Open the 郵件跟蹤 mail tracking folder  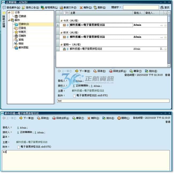pyautogui.click(x=21, y=48)
